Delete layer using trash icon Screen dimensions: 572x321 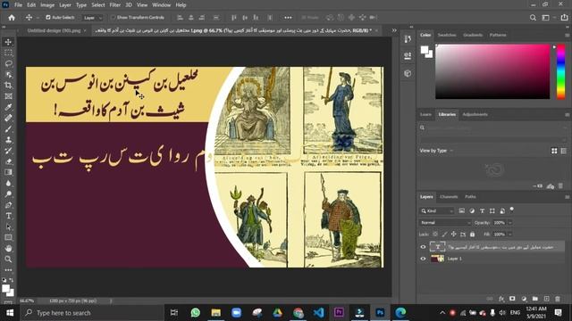click(x=558, y=299)
